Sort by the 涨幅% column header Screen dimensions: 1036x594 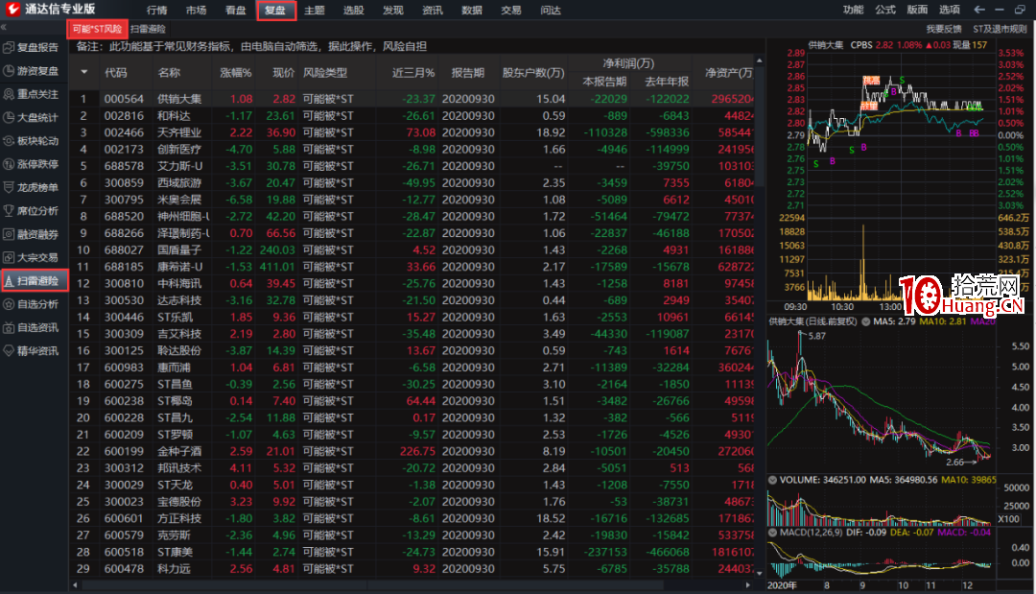(x=236, y=72)
